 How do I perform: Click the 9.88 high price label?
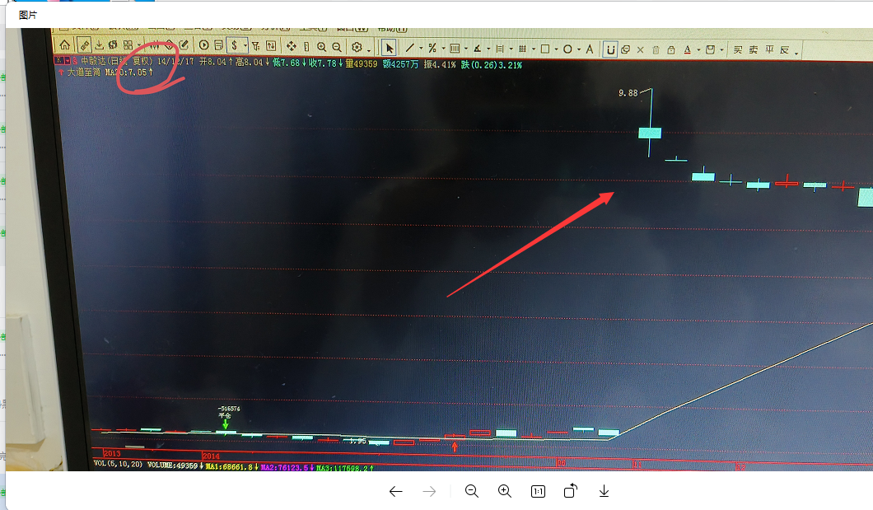628,93
